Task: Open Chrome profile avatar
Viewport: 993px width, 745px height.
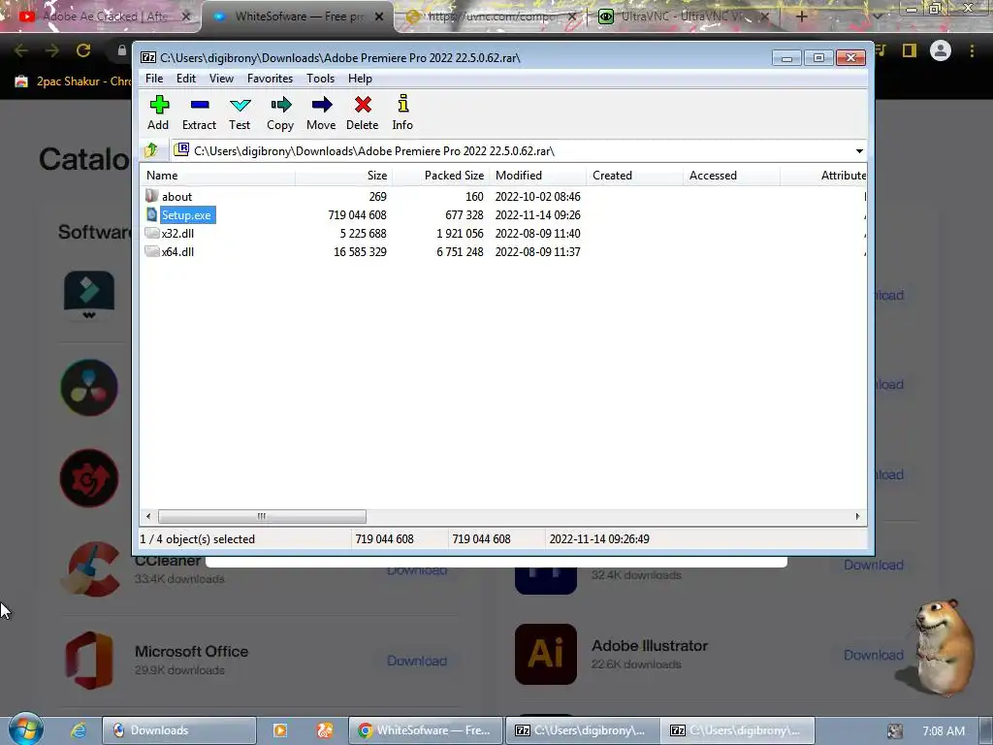Action: click(x=941, y=50)
